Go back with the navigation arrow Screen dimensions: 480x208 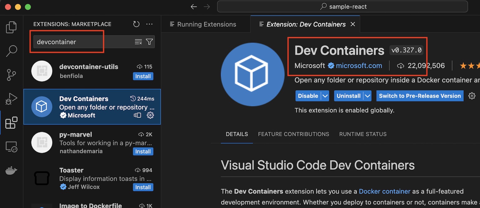click(x=194, y=7)
